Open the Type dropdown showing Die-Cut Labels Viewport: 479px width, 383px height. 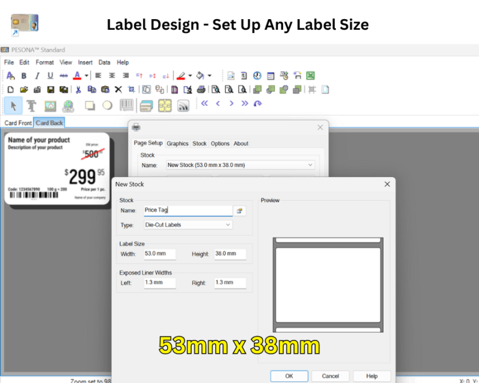point(187,224)
